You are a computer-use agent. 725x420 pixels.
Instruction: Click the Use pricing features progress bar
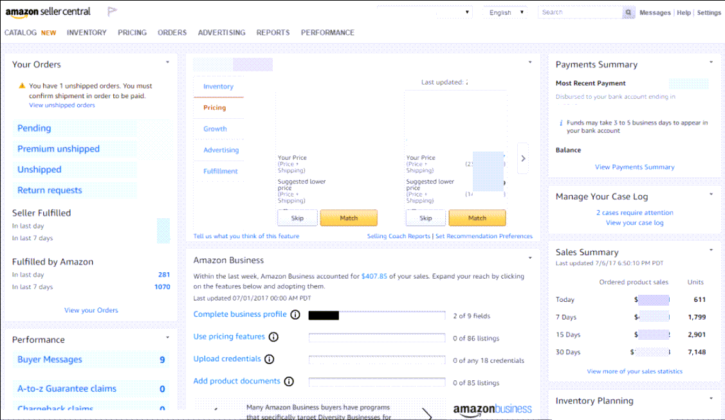(x=377, y=338)
